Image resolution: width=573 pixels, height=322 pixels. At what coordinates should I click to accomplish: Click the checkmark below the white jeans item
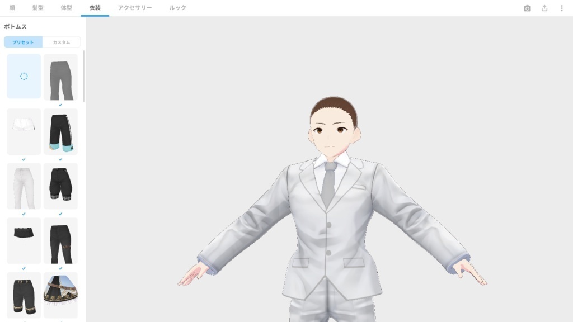click(x=24, y=214)
